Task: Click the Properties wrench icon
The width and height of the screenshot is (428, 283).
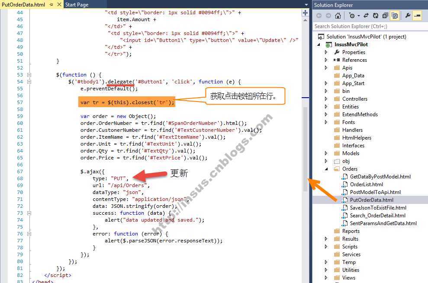Action: pyautogui.click(x=408, y=16)
